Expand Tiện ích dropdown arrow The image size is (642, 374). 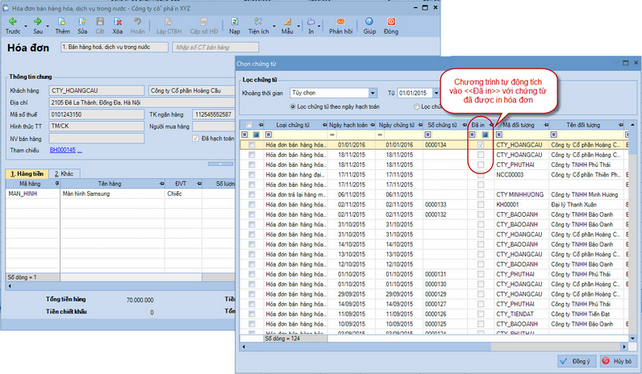click(x=274, y=27)
